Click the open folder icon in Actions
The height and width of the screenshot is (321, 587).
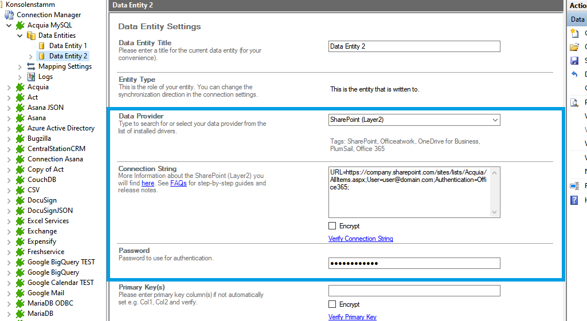574,47
